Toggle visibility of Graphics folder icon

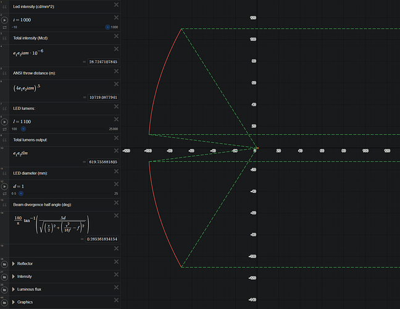(4, 303)
